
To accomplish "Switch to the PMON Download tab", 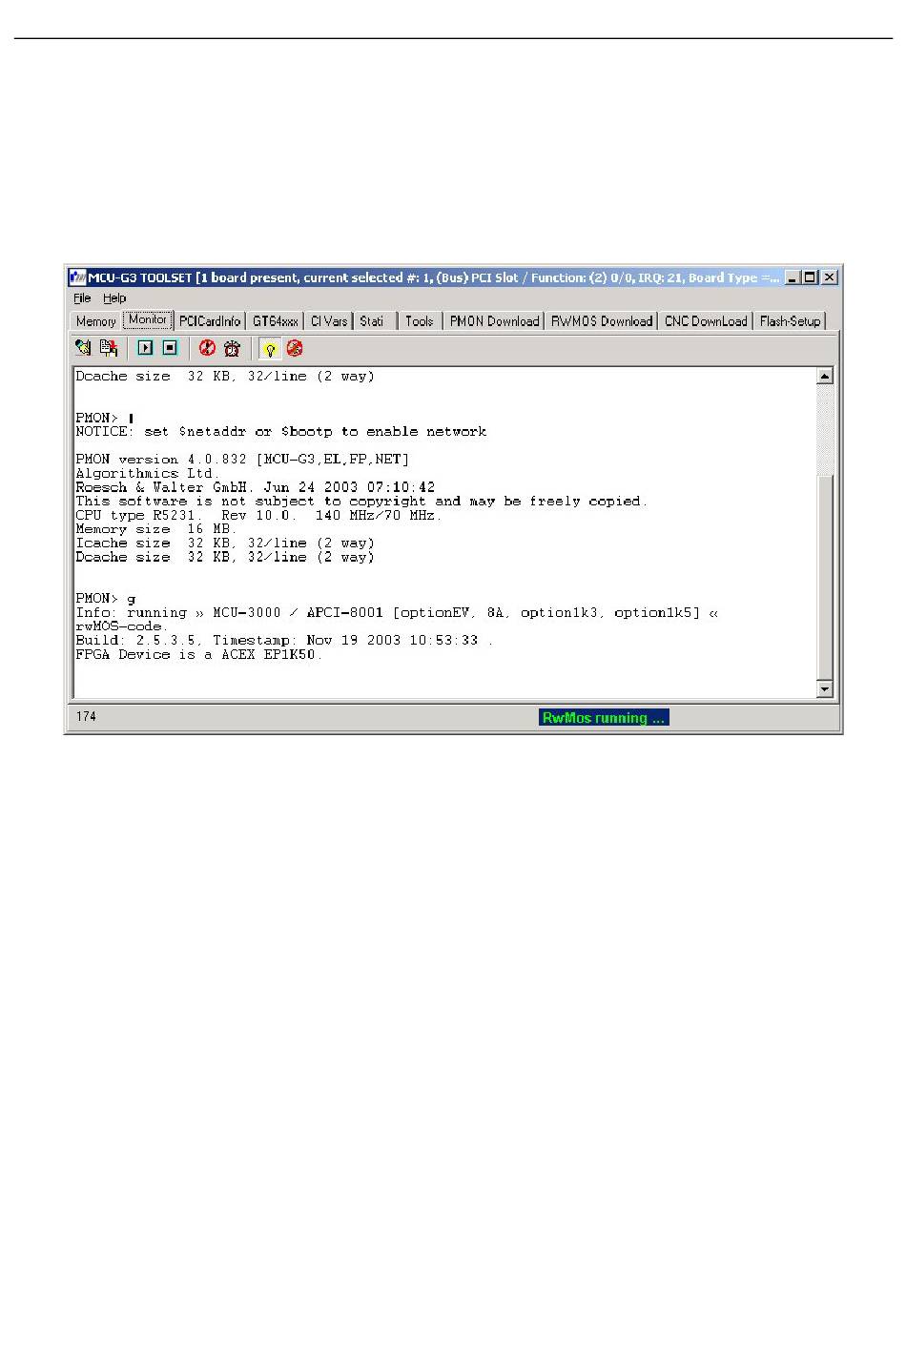I will [495, 321].
